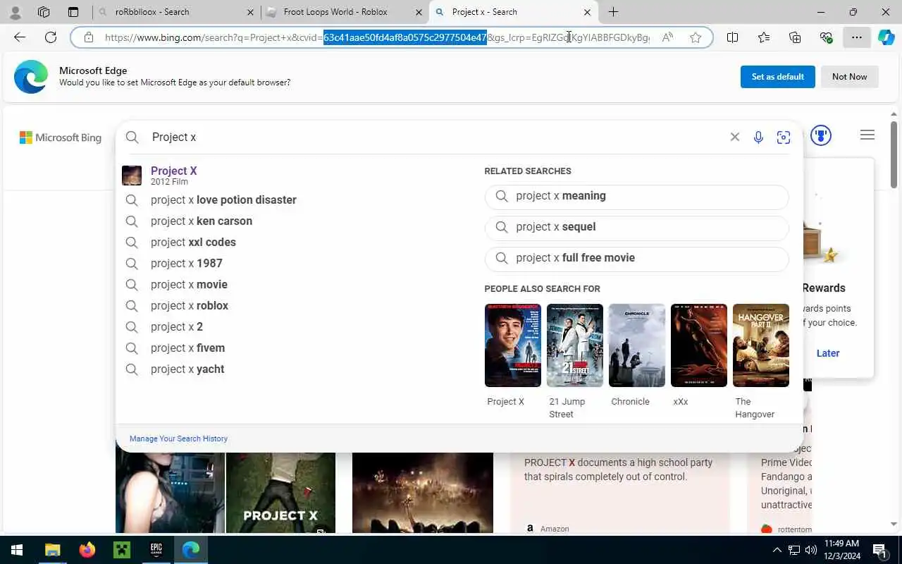Launch Epic Games from the taskbar

tap(156, 550)
